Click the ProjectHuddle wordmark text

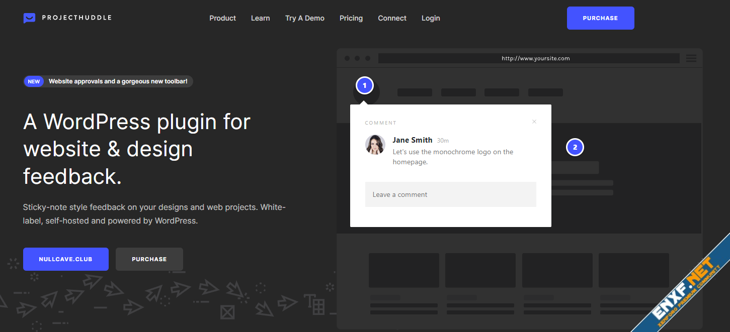[77, 18]
